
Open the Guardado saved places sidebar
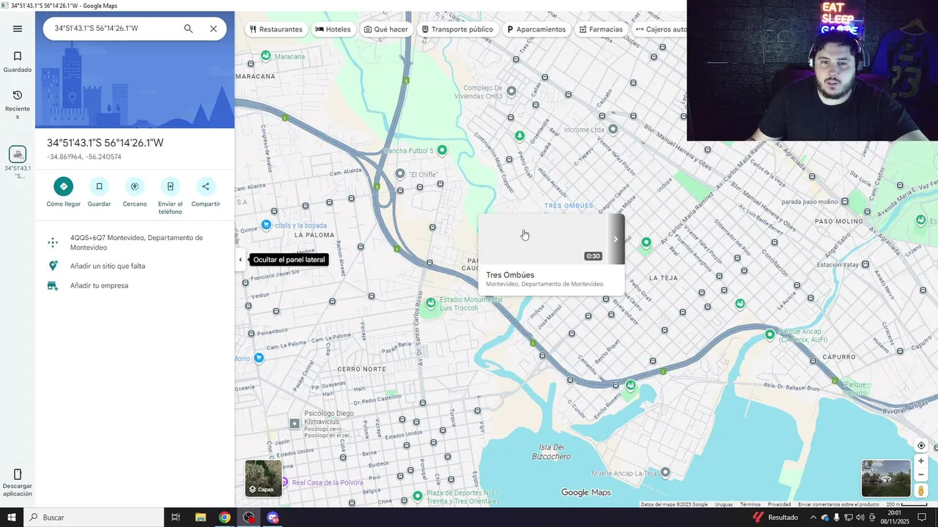click(x=18, y=61)
